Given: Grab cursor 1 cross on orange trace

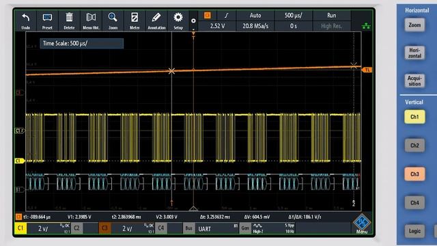Looking at the screenshot, I should click(x=171, y=71).
